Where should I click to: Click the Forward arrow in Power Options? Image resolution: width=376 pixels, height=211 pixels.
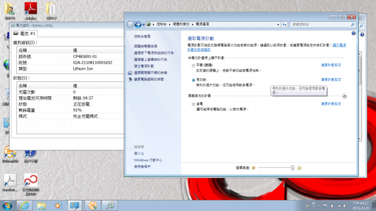(138, 25)
